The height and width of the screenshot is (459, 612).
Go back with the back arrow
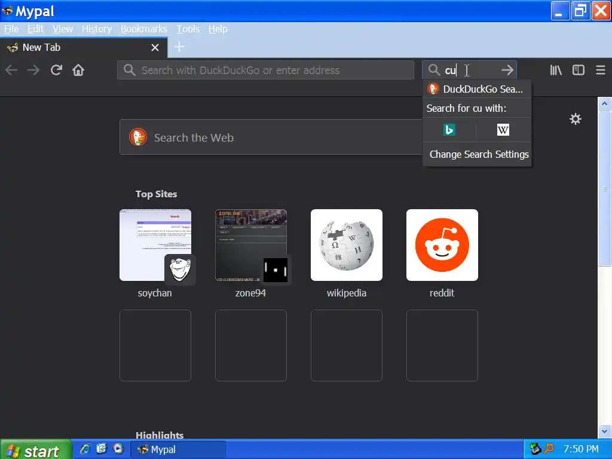click(11, 71)
